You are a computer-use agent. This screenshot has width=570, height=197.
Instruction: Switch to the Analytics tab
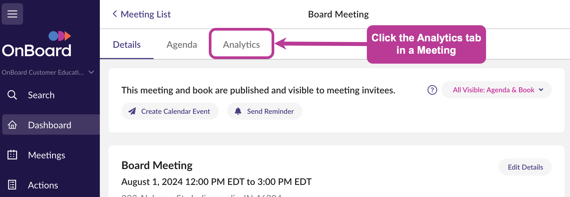[x=241, y=45]
